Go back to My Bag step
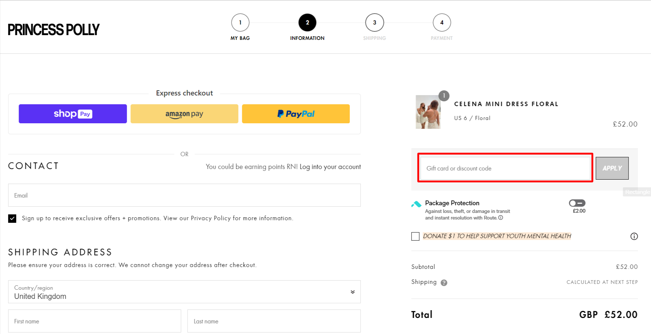Viewport: 651px width, 334px height. pos(240,23)
